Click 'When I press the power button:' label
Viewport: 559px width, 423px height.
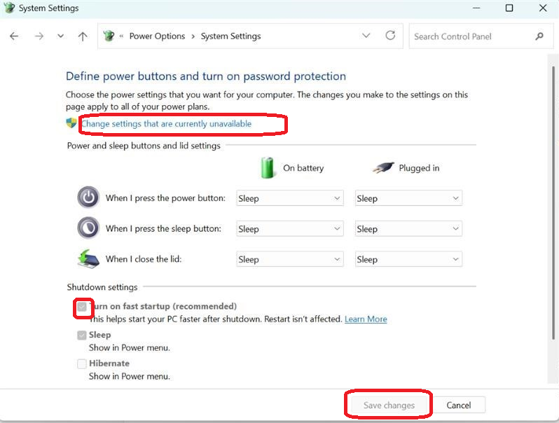point(165,197)
